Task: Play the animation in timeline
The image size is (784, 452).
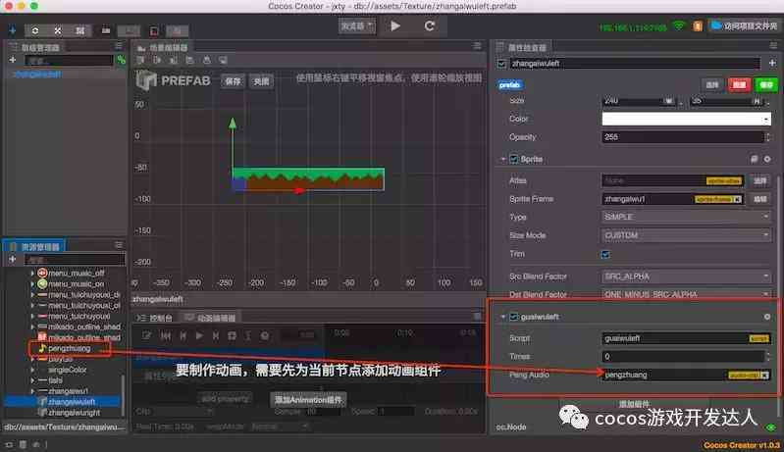Action: (x=199, y=336)
